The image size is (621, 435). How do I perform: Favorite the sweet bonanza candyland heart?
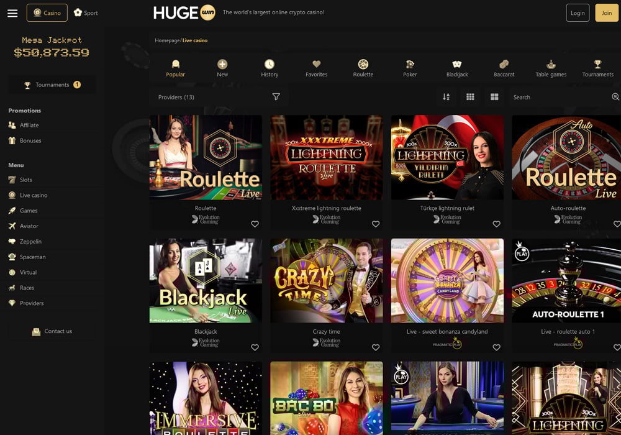click(x=496, y=347)
